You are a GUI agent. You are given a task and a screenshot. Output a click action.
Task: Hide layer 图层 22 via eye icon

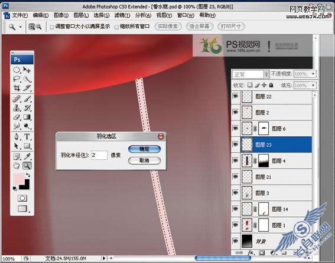pos(235,96)
